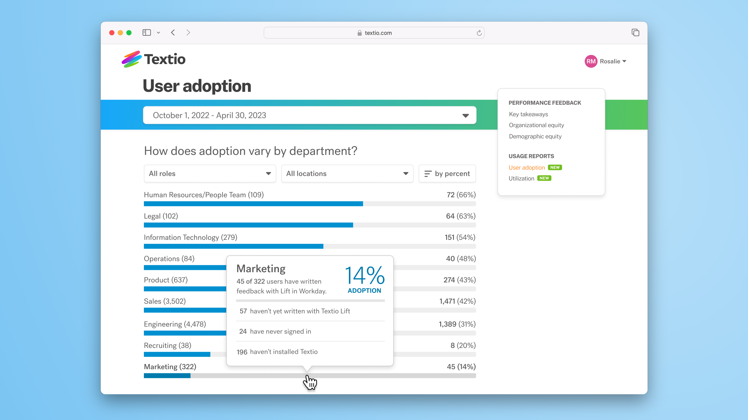748x420 pixels.
Task: Select the Human Resources/People Team (109) label
Action: [x=204, y=195]
